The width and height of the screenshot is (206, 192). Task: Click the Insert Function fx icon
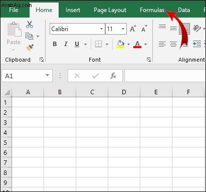113,76
